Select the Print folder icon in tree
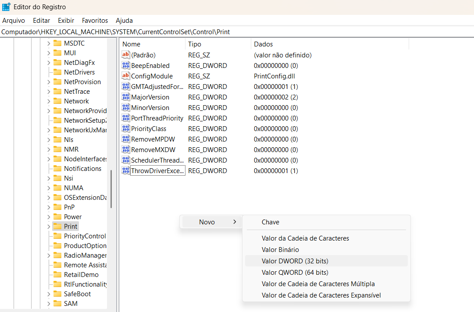 [x=57, y=227]
